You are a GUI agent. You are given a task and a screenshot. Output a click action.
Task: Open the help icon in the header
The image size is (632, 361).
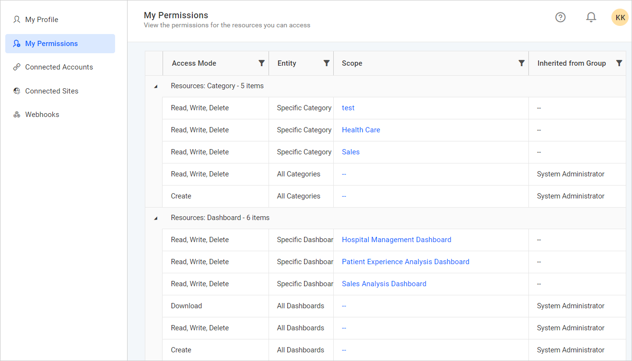[x=560, y=17]
